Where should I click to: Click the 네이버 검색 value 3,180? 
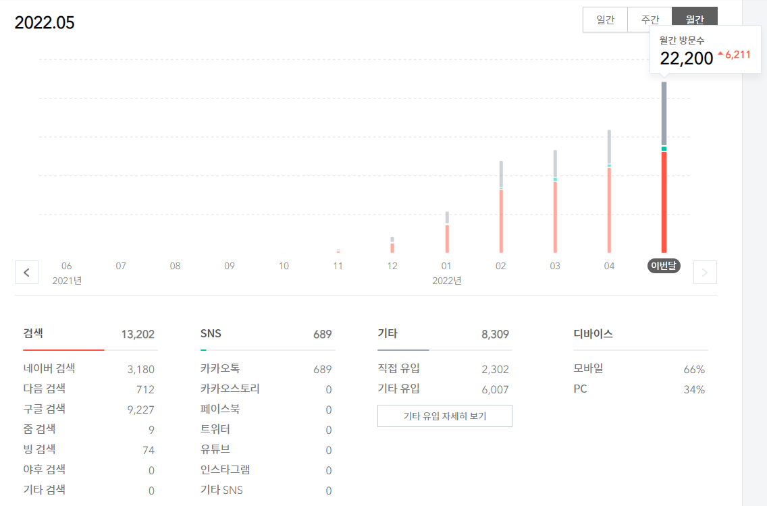tap(141, 369)
